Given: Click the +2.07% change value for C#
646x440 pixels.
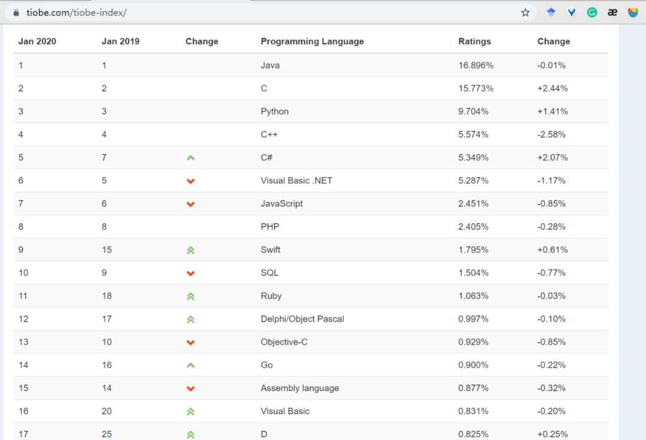Looking at the screenshot, I should coord(553,158).
